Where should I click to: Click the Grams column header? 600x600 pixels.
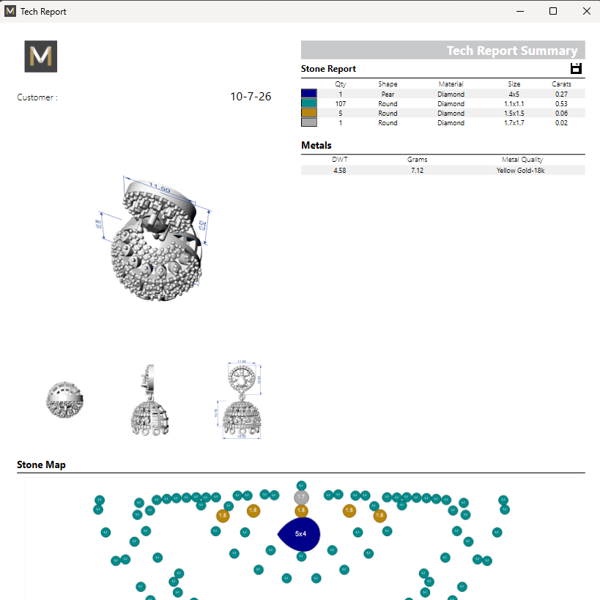click(417, 160)
